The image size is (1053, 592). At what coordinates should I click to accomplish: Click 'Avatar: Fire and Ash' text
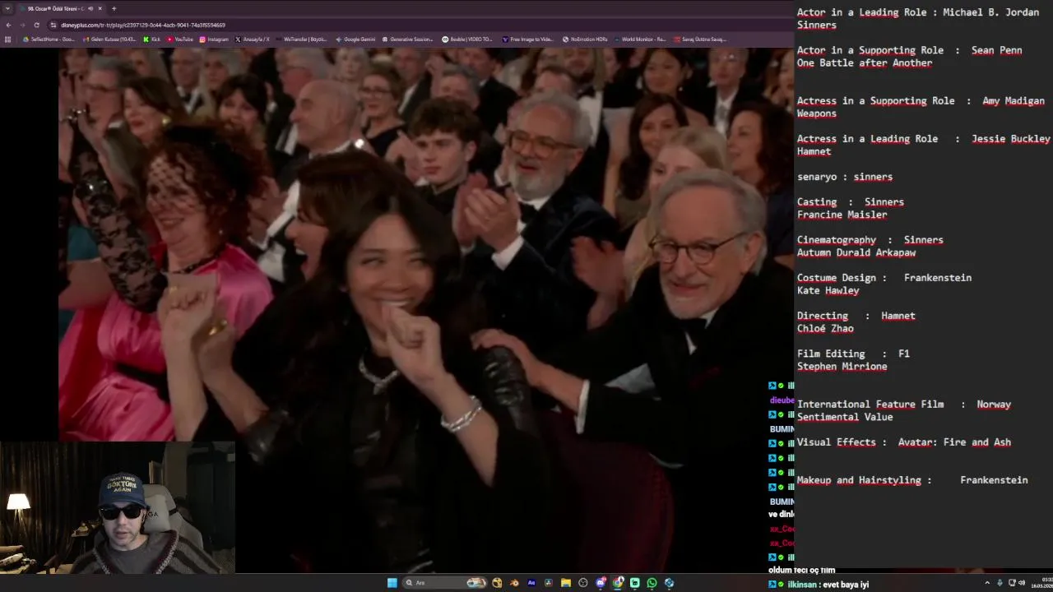[x=954, y=442]
